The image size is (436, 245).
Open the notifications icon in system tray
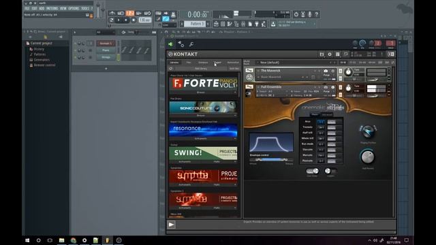(406, 240)
